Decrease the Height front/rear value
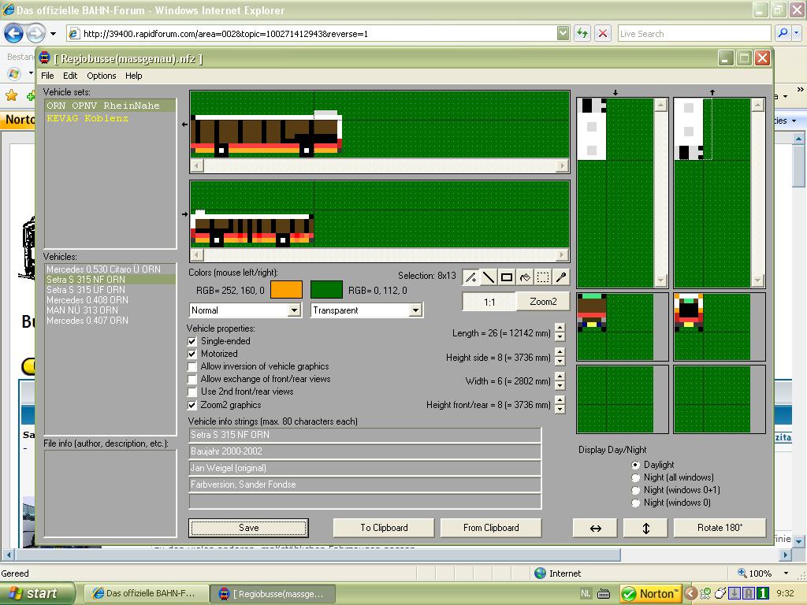Image resolution: width=807 pixels, height=605 pixels. point(560,410)
